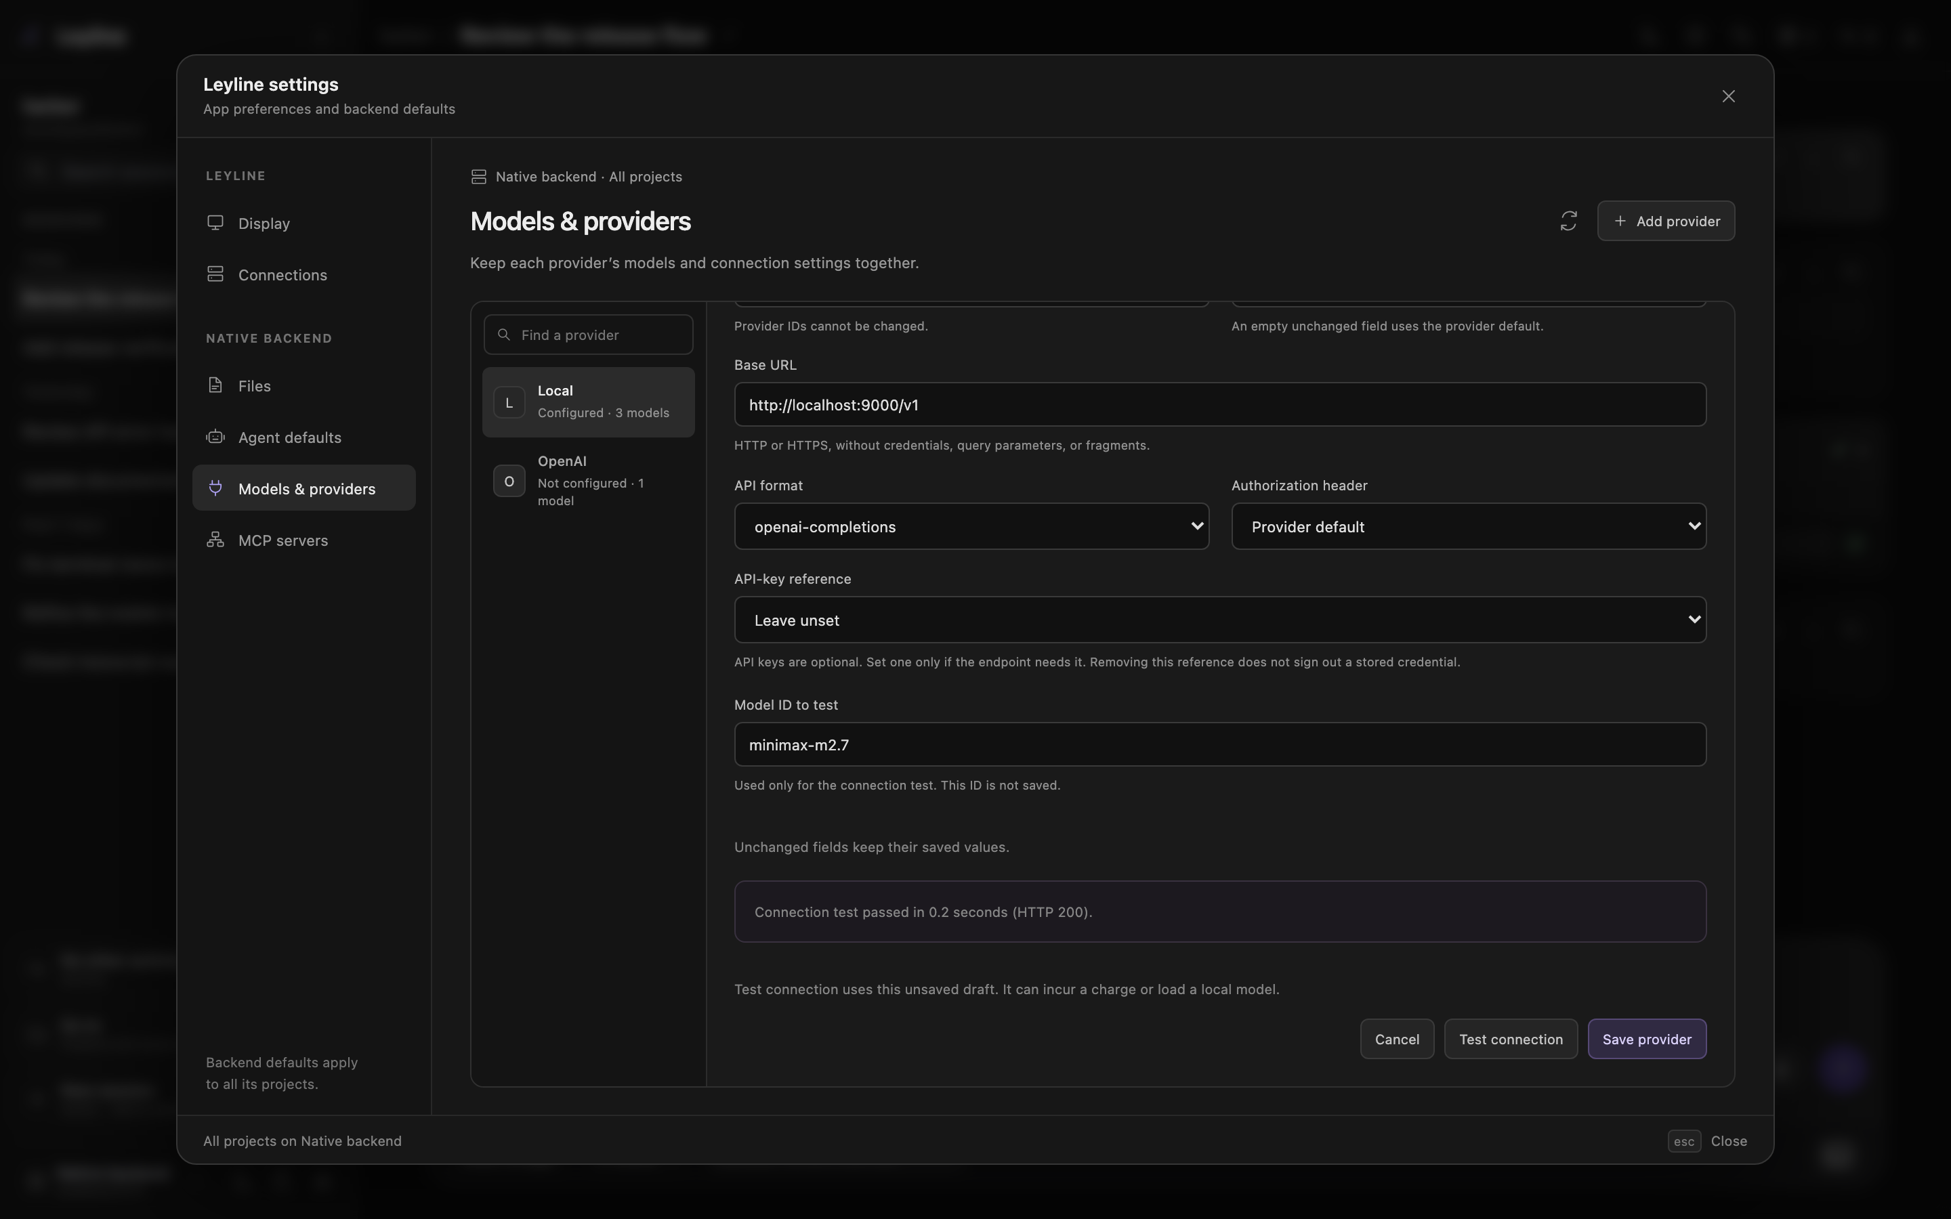Close the Leyline settings dialog with the X

click(1727, 96)
